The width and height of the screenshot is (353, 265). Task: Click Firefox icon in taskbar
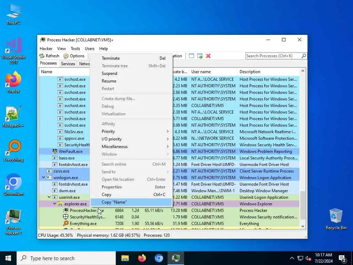pyautogui.click(x=142, y=258)
